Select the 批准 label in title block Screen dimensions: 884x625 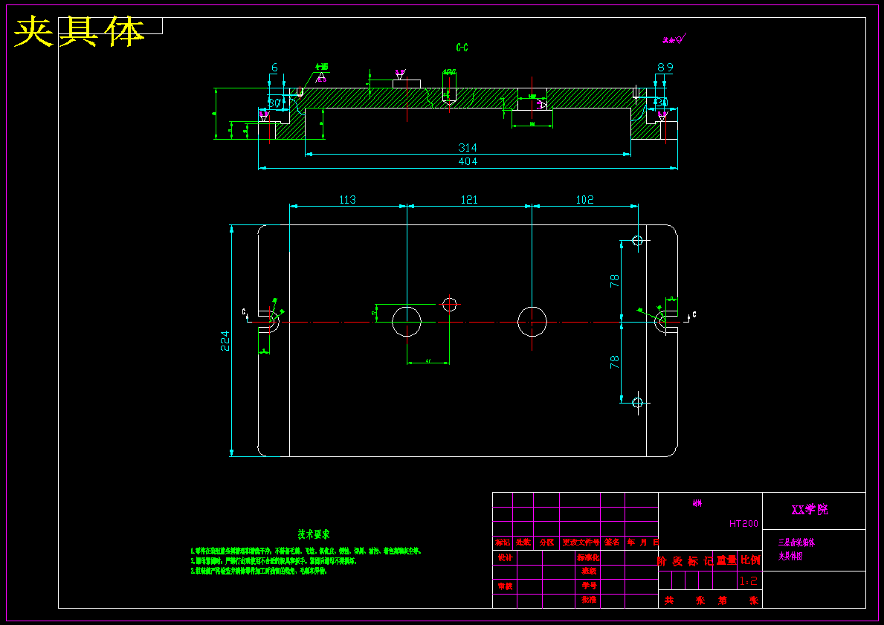pyautogui.click(x=589, y=600)
